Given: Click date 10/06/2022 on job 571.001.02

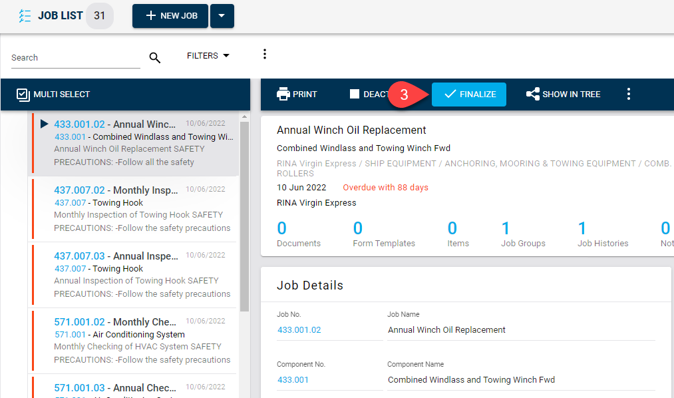Looking at the screenshot, I should (x=206, y=321).
